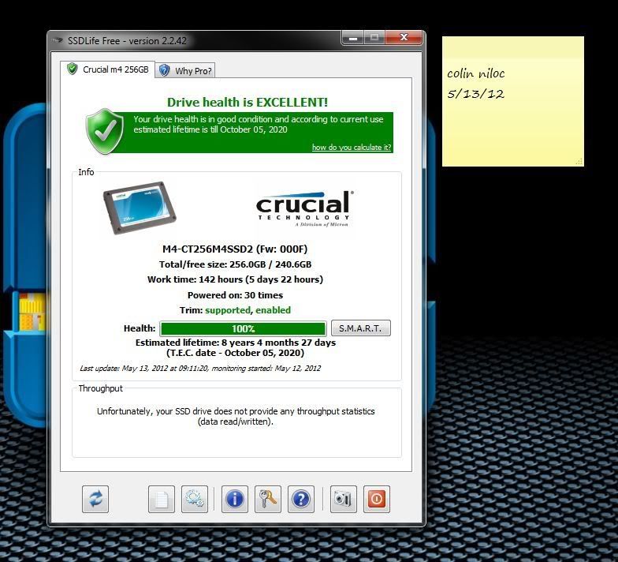The image size is (618, 562).
Task: Click the 'T.E.C. date - October 05, 2020' text
Action: (x=235, y=353)
